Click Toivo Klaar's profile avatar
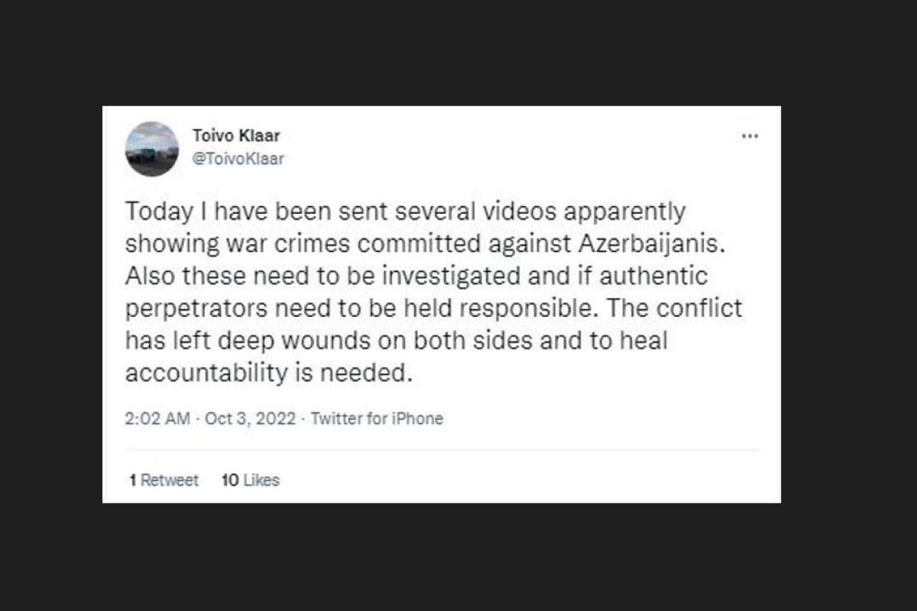Image resolution: width=917 pixels, height=611 pixels. tap(152, 149)
